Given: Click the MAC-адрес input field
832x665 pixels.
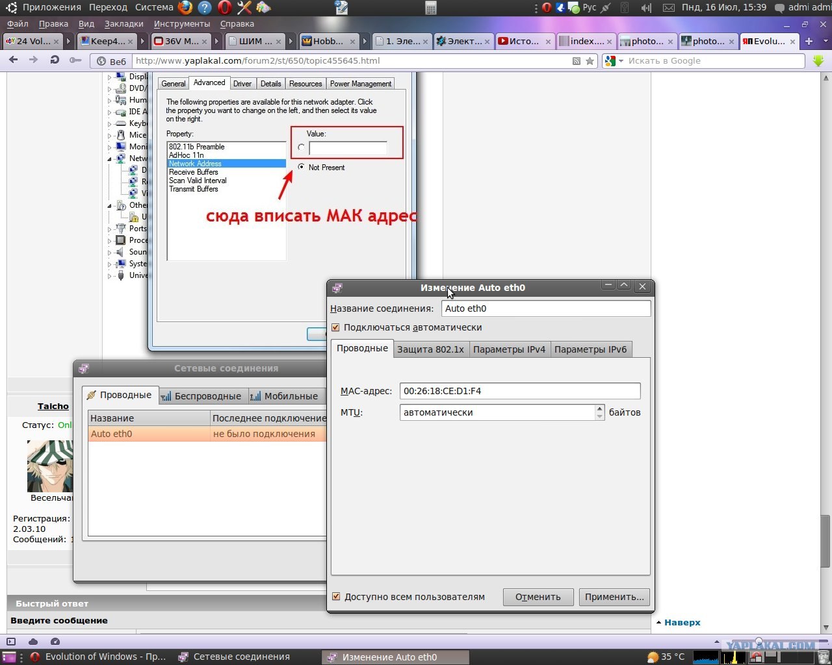Looking at the screenshot, I should click(x=520, y=391).
